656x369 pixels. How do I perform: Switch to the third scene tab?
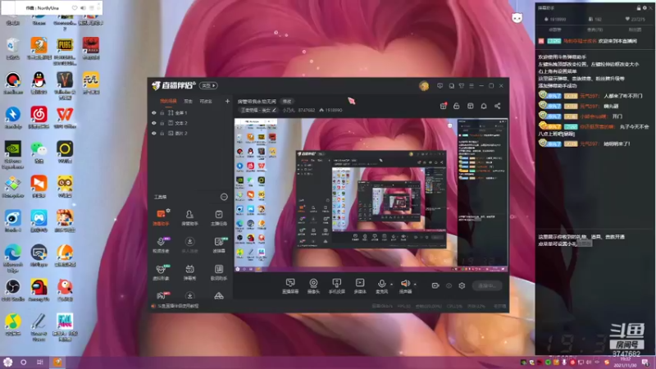pos(206,101)
